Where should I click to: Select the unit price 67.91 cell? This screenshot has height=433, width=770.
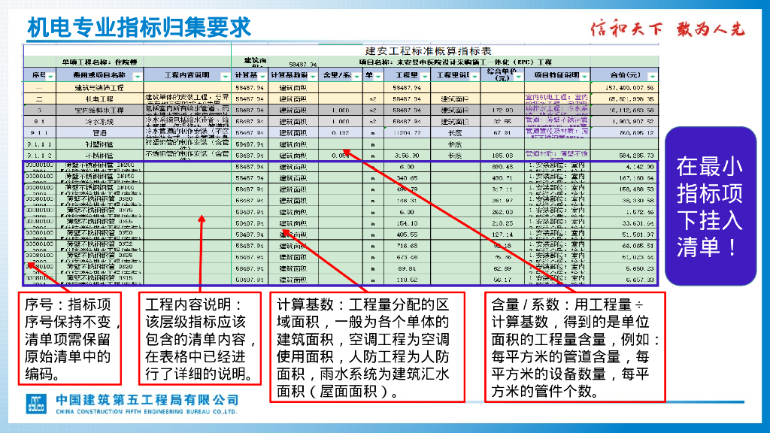502,132
